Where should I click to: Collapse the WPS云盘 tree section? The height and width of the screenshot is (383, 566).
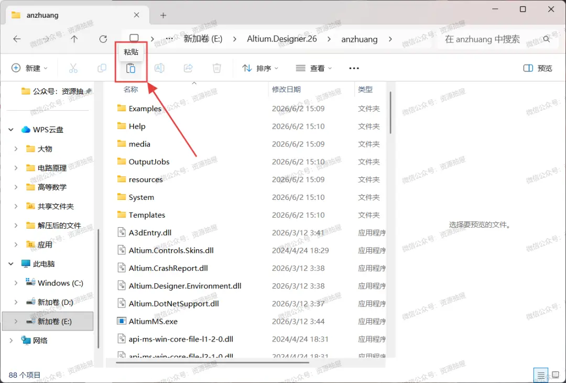11,130
